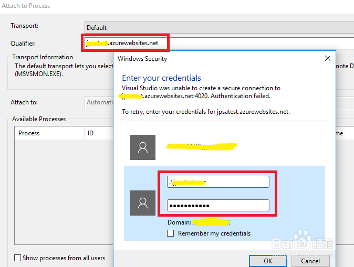Click the Available Processes group label
This screenshot has width=354, height=267.
[39, 119]
